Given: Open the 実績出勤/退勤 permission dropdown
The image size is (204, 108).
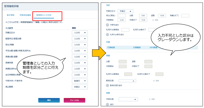Looking at the screenshot, I should tap(80, 57).
